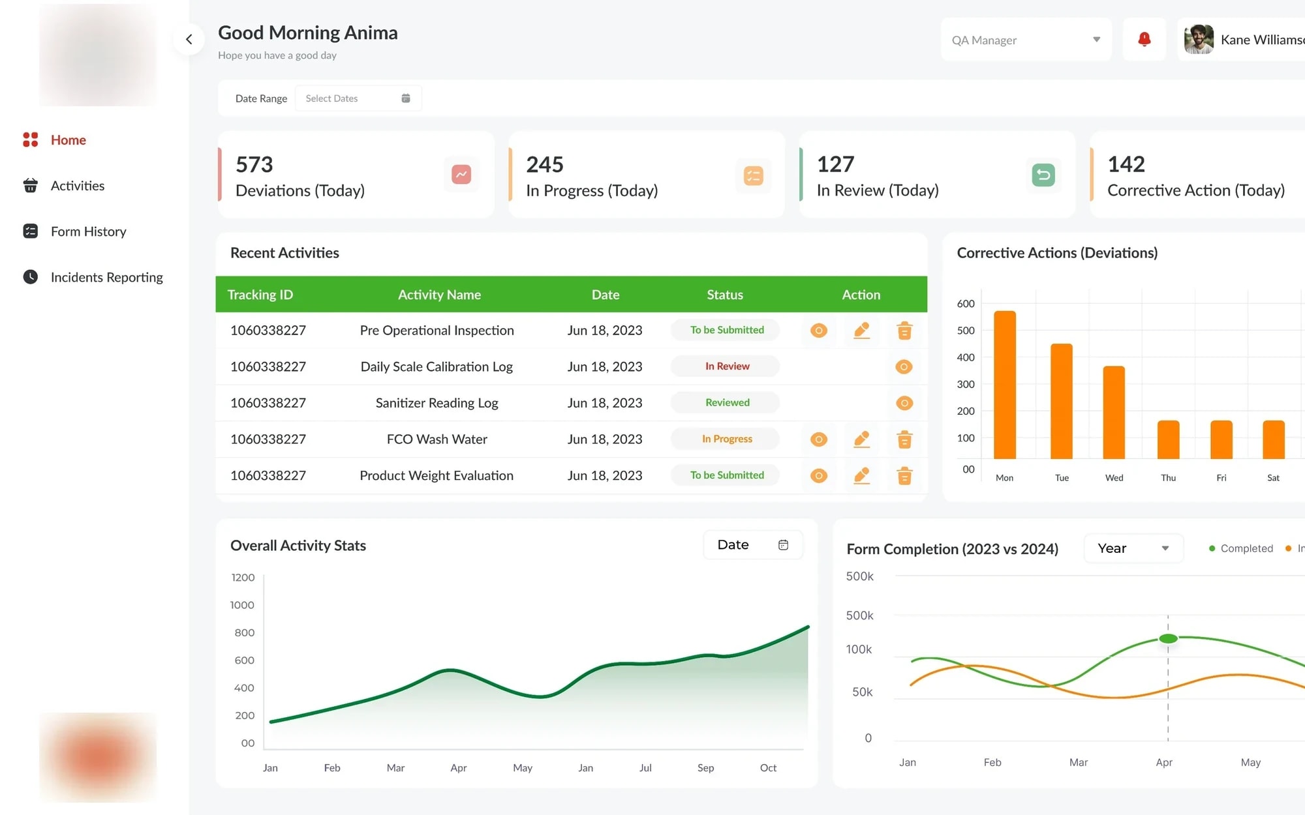This screenshot has height=815, width=1305.
Task: Delete the Product Weight Evaluation entry
Action: [x=904, y=476]
